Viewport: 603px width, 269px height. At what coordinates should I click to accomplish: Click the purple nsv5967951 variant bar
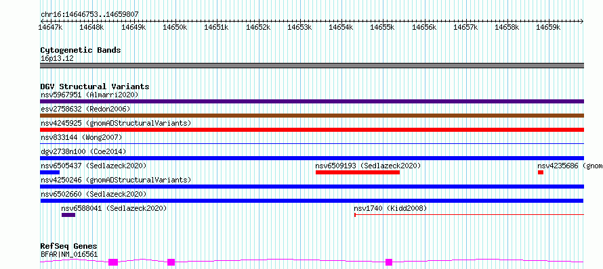[312, 101]
